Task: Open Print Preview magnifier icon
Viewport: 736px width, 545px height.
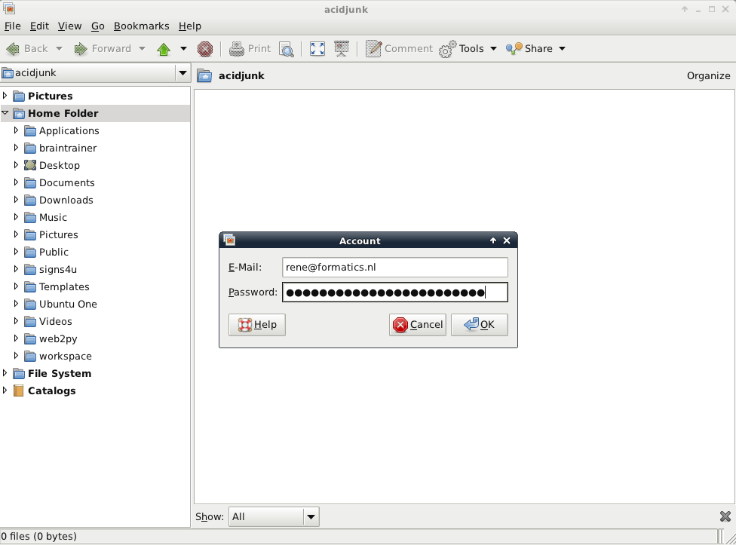Action: [x=287, y=49]
